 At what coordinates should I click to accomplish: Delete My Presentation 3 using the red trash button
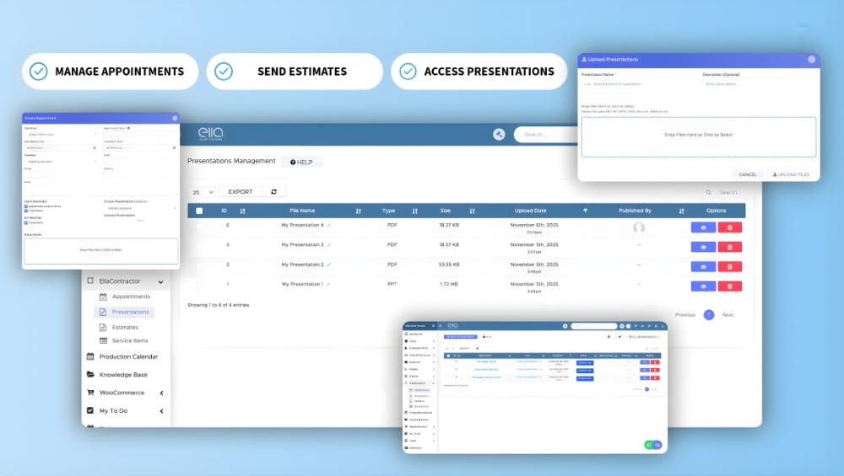(730, 247)
